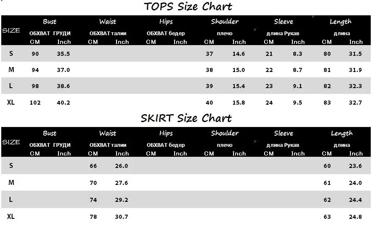This screenshot has width=372, height=230.
Task: Click skirt waist value 66 cm
Action: pyautogui.click(x=93, y=166)
